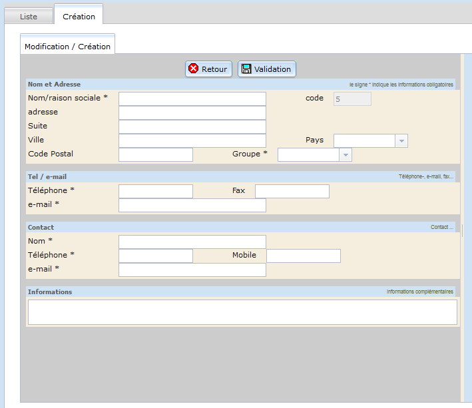Viewport: 472px width, 408px height.
Task: Click the Code Postal field
Action: point(155,154)
